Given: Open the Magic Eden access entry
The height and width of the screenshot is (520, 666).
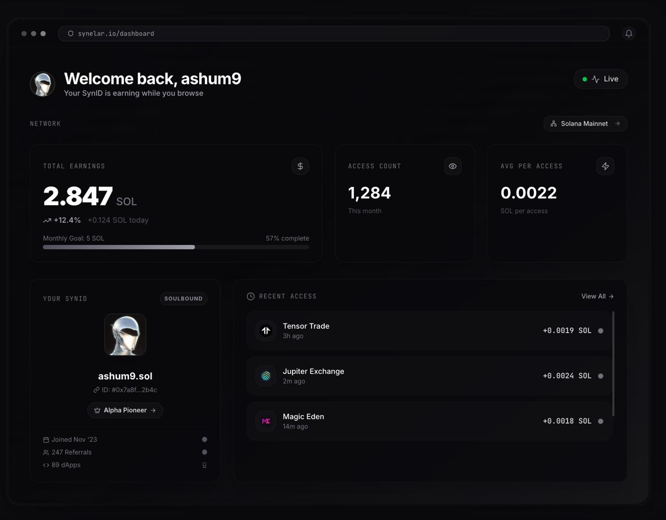Looking at the screenshot, I should point(429,421).
